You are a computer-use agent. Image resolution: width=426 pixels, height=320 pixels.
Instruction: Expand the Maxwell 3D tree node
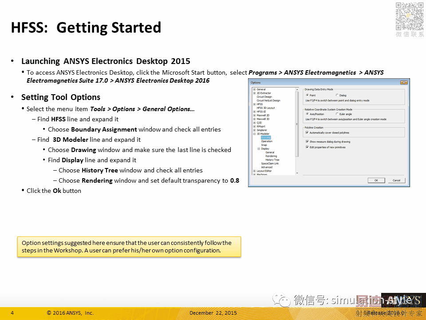(x=254, y=119)
